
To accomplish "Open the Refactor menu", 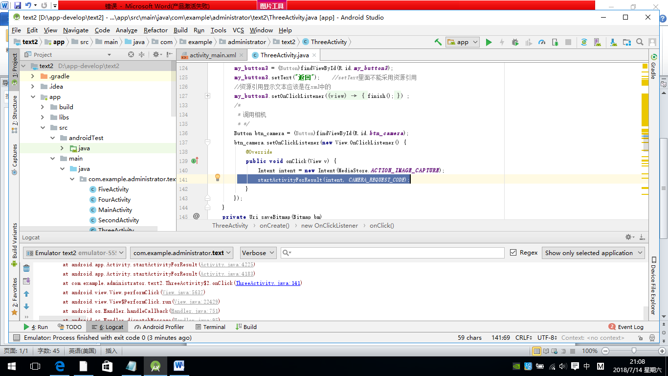I will [x=156, y=30].
